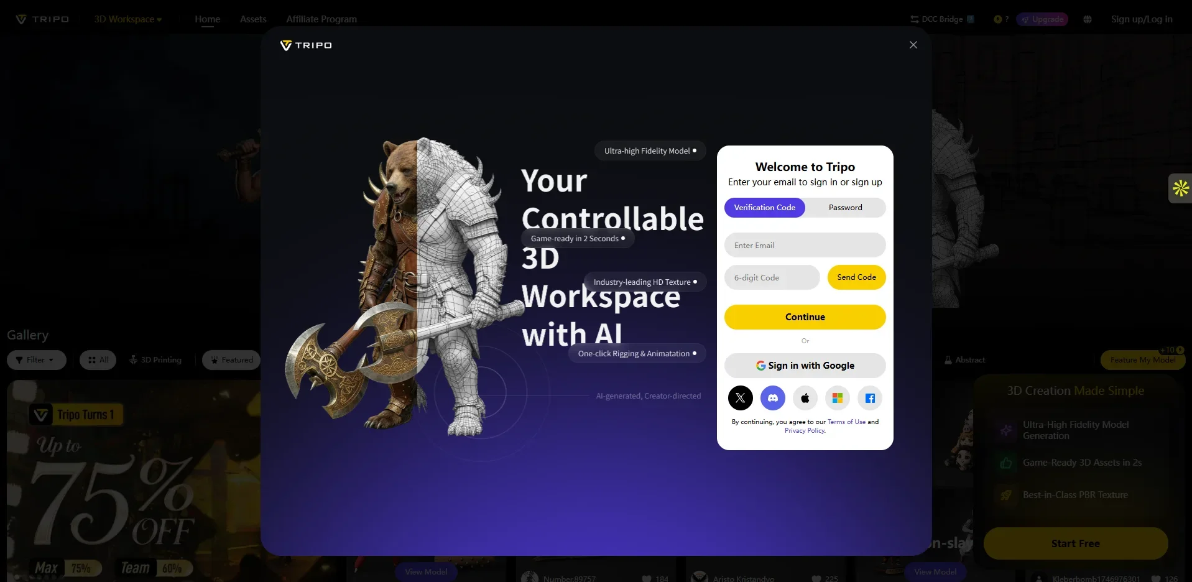Sign in with the X (Twitter) icon
This screenshot has height=582, width=1192.
[740, 398]
